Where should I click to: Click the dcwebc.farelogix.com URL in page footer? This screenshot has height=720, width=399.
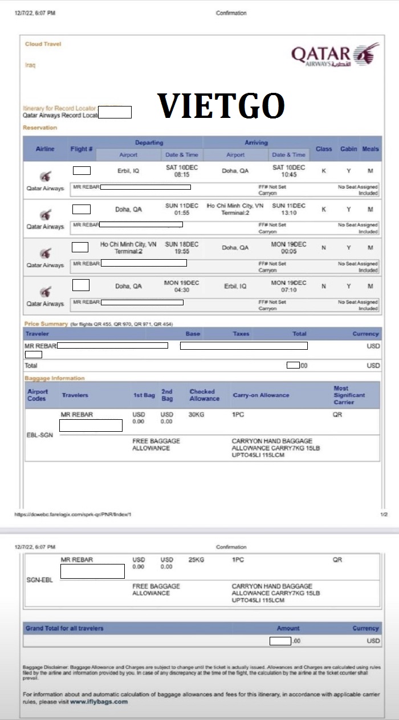(x=73, y=514)
